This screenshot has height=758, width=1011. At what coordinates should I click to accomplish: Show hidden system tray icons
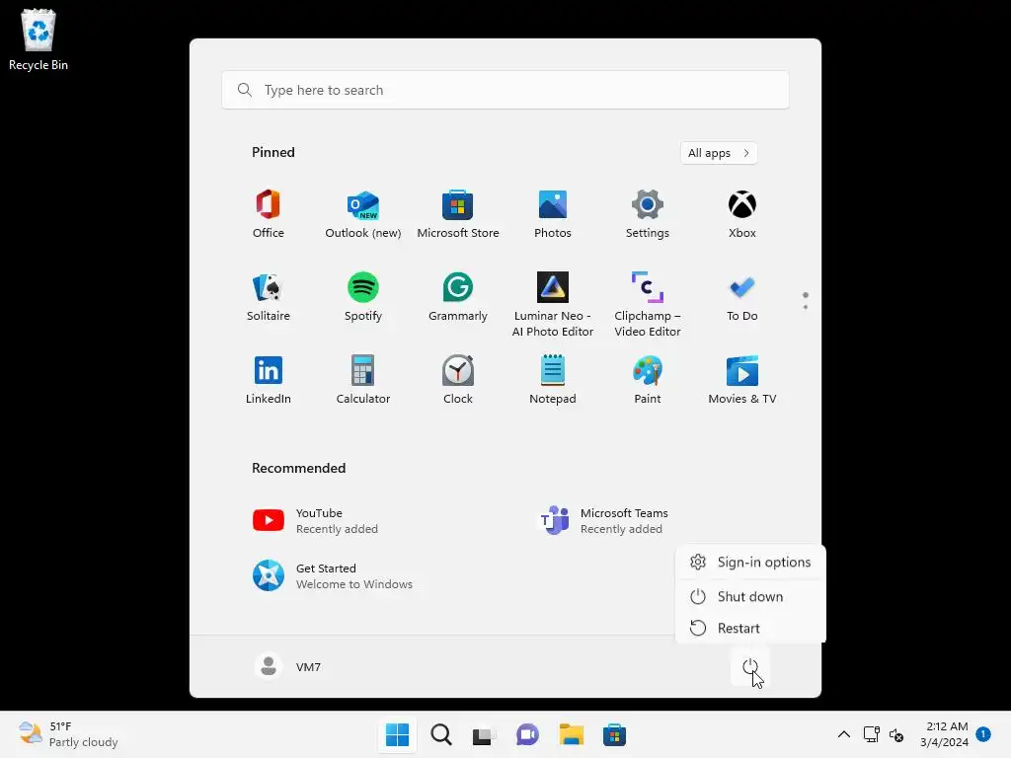843,734
